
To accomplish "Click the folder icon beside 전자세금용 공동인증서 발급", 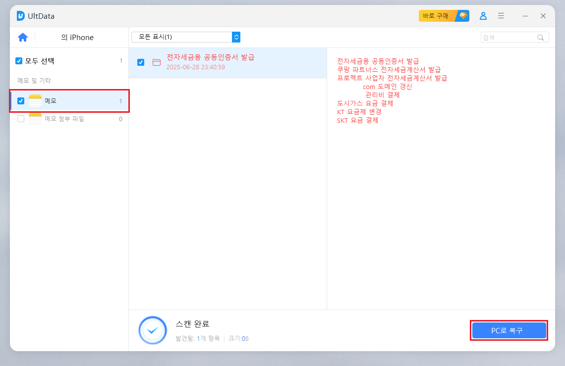I will tap(156, 62).
